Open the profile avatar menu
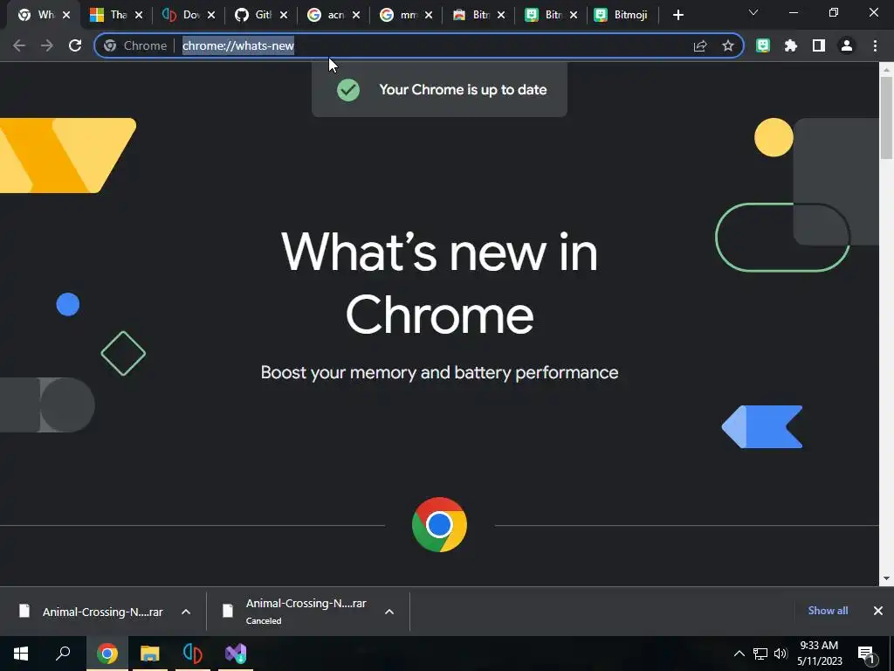The image size is (894, 671). click(x=847, y=45)
